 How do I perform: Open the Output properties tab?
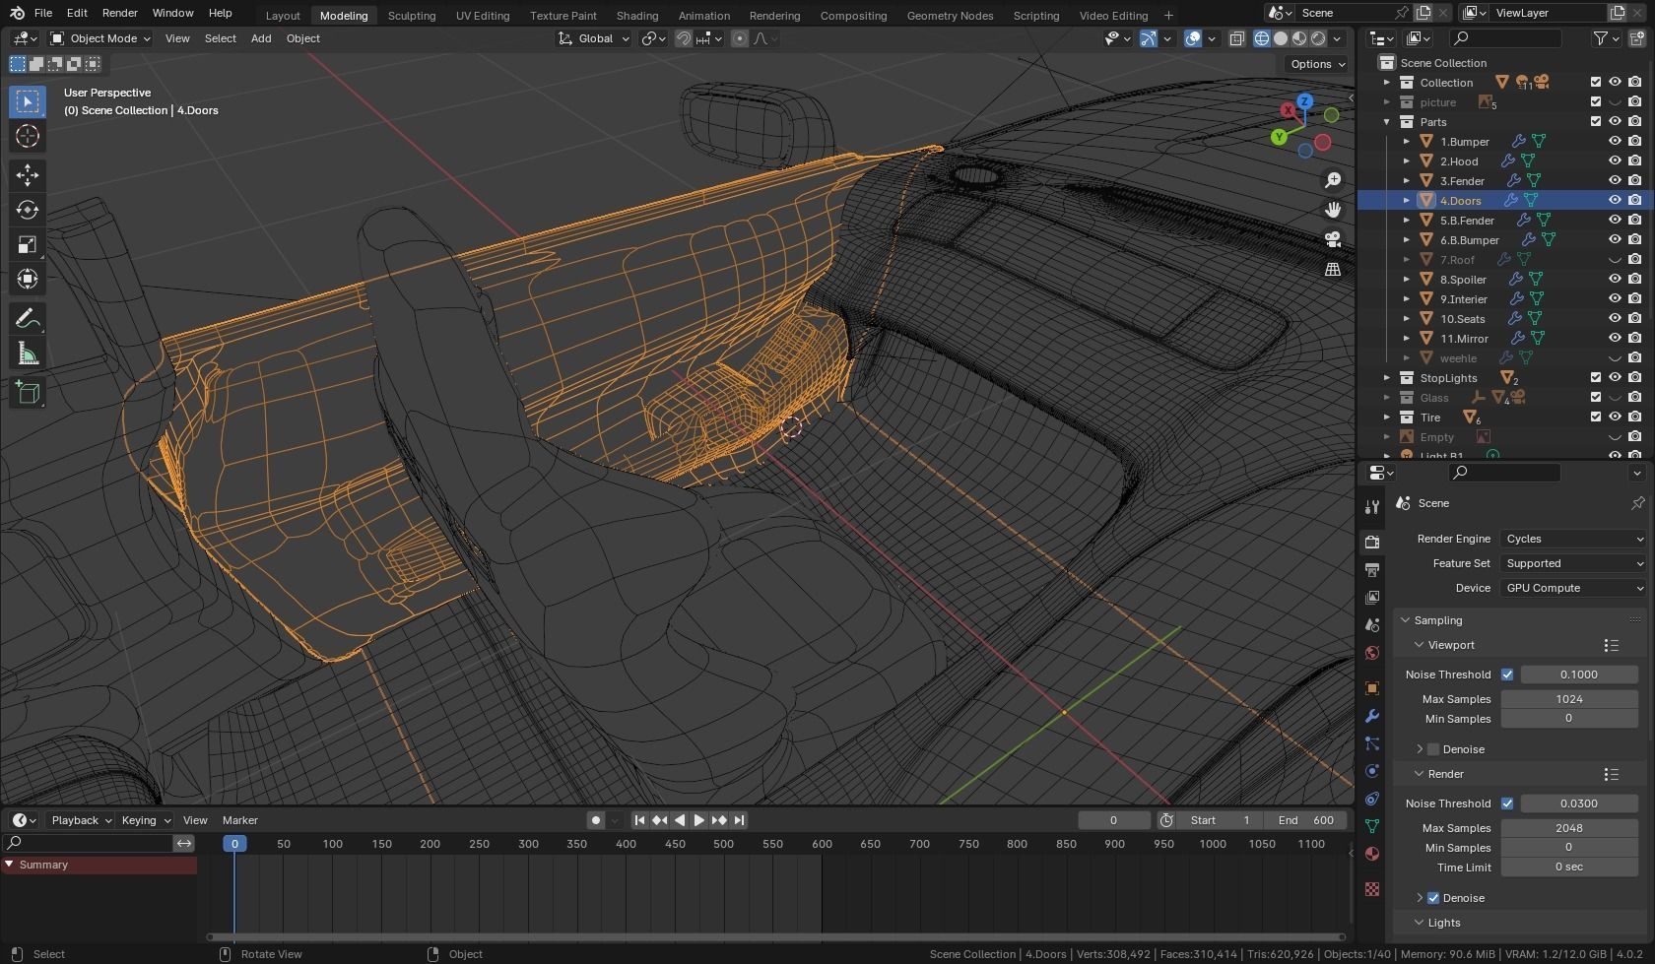coord(1371,570)
